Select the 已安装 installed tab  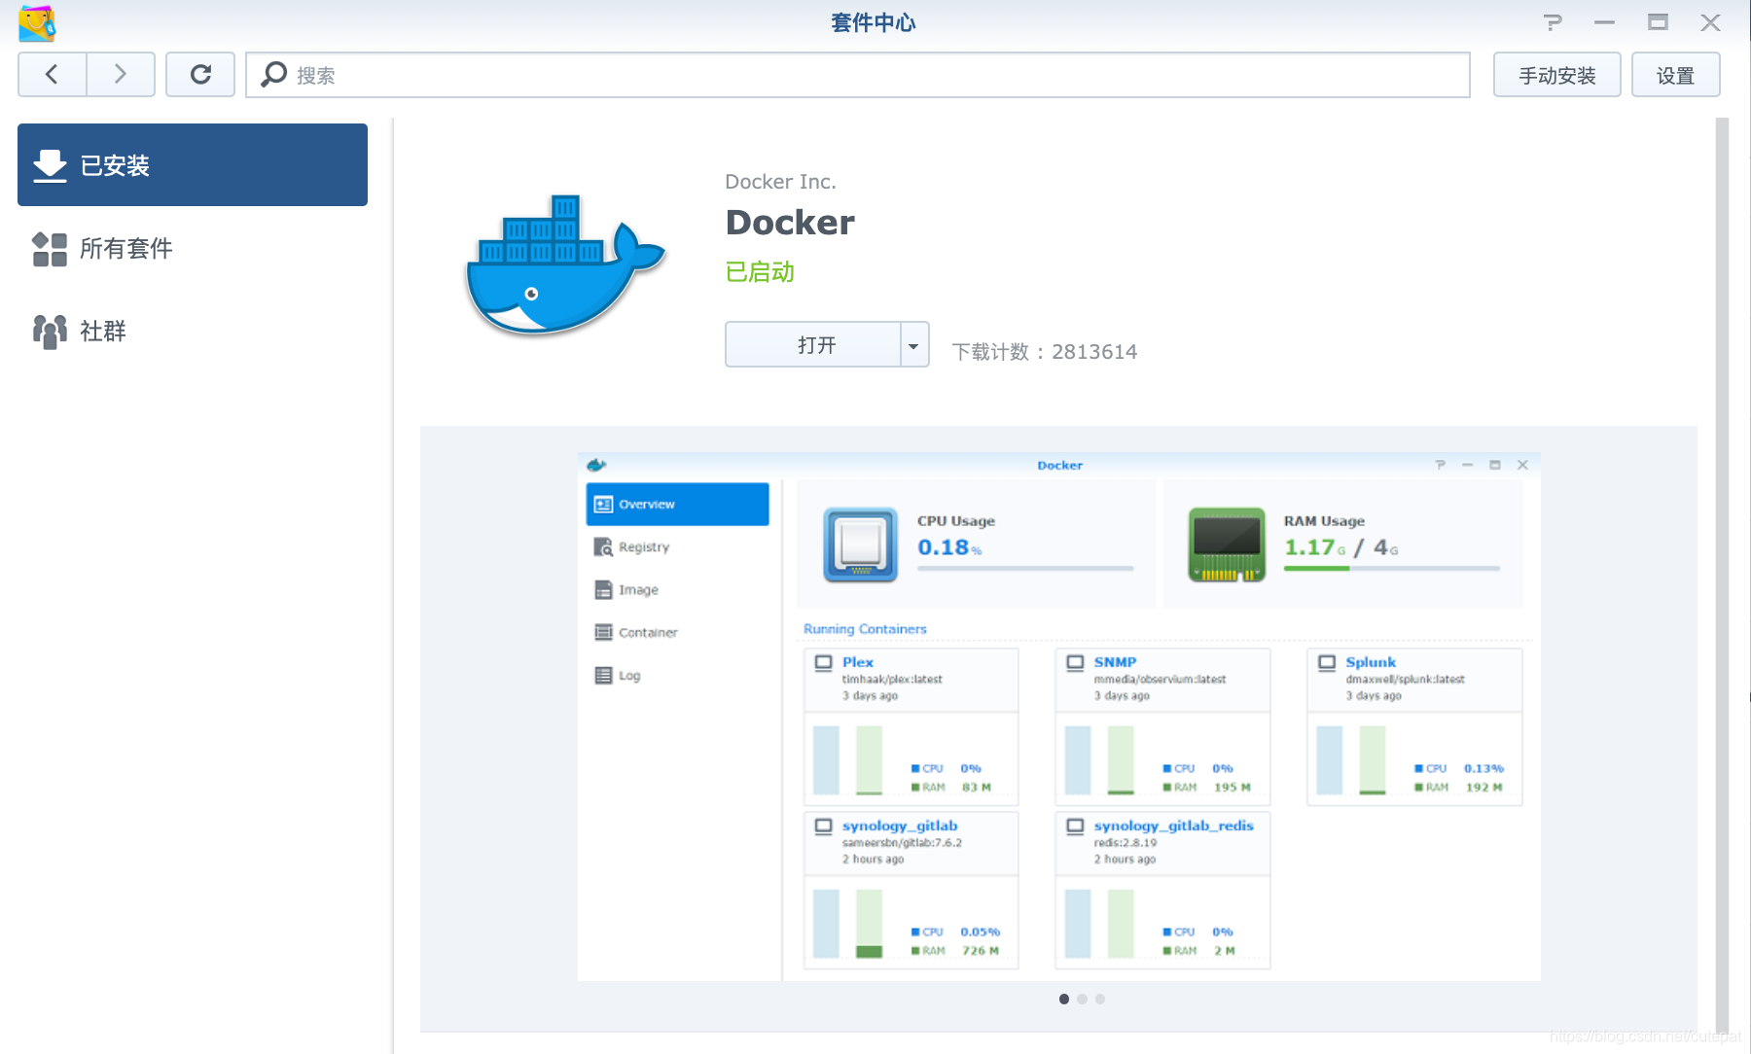(193, 164)
